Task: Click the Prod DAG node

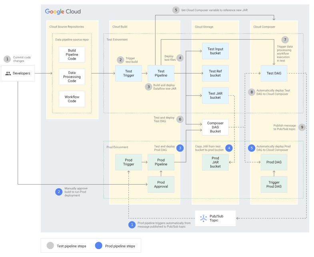Action: pos(274,162)
